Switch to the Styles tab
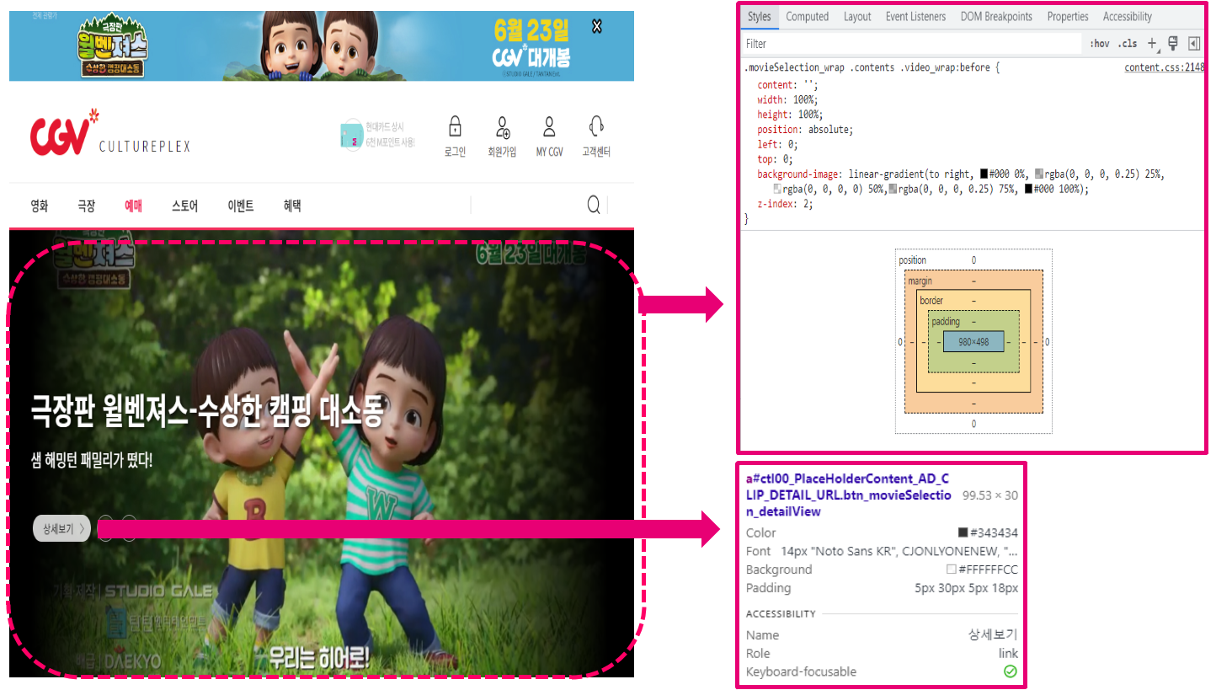The image size is (1232, 690). pyautogui.click(x=759, y=17)
